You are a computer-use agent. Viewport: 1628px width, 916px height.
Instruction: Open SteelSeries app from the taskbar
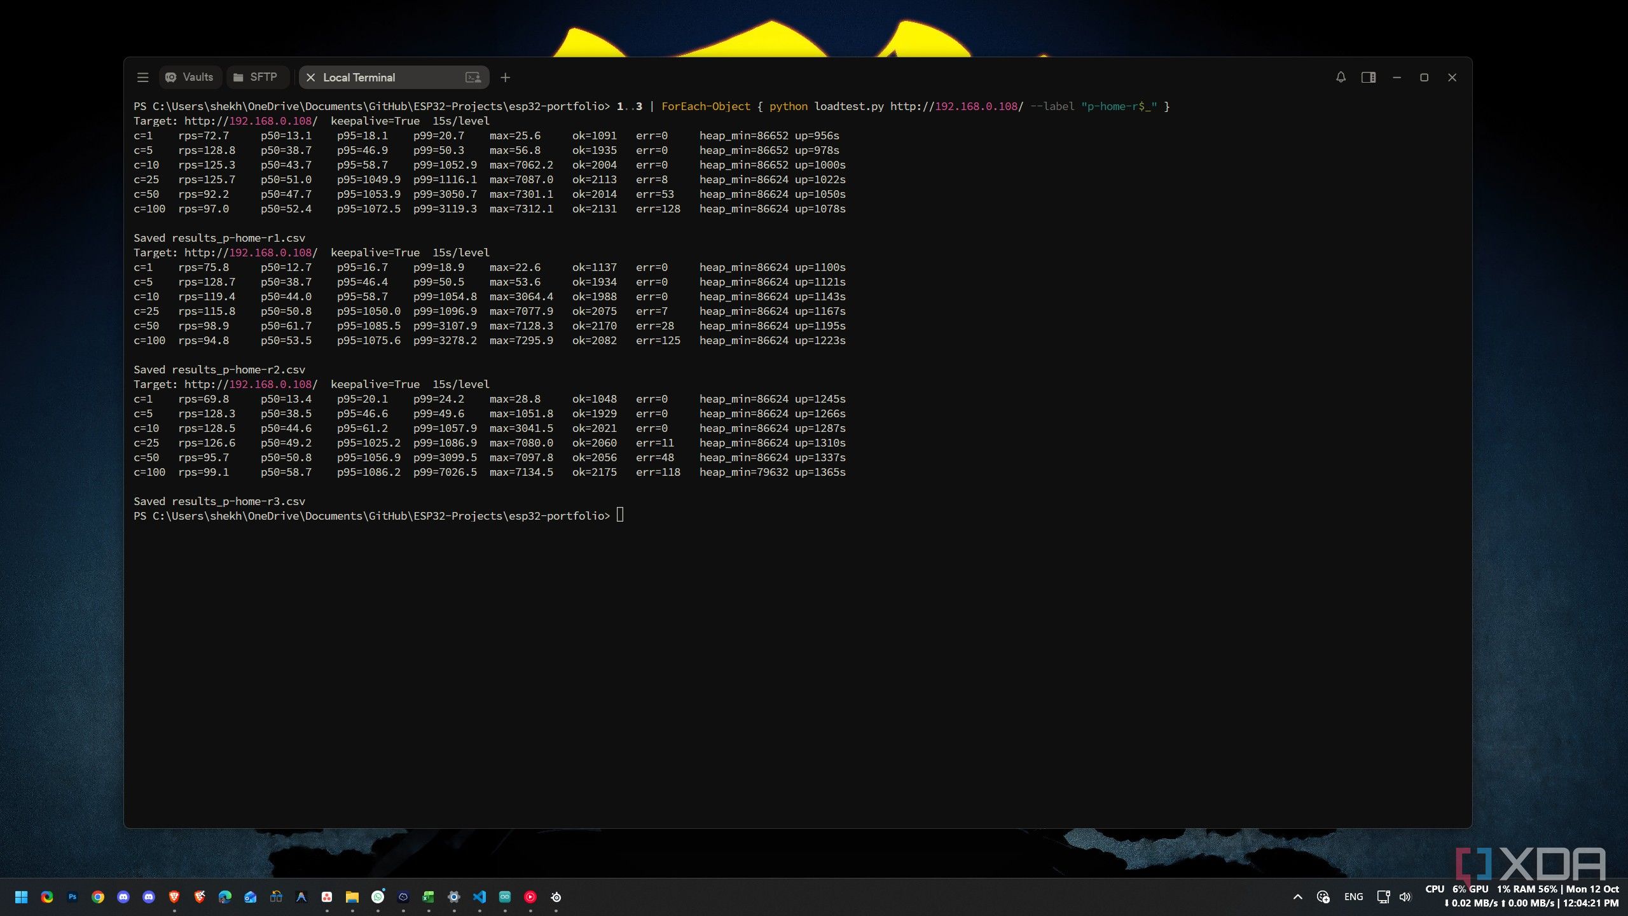[x=556, y=897]
